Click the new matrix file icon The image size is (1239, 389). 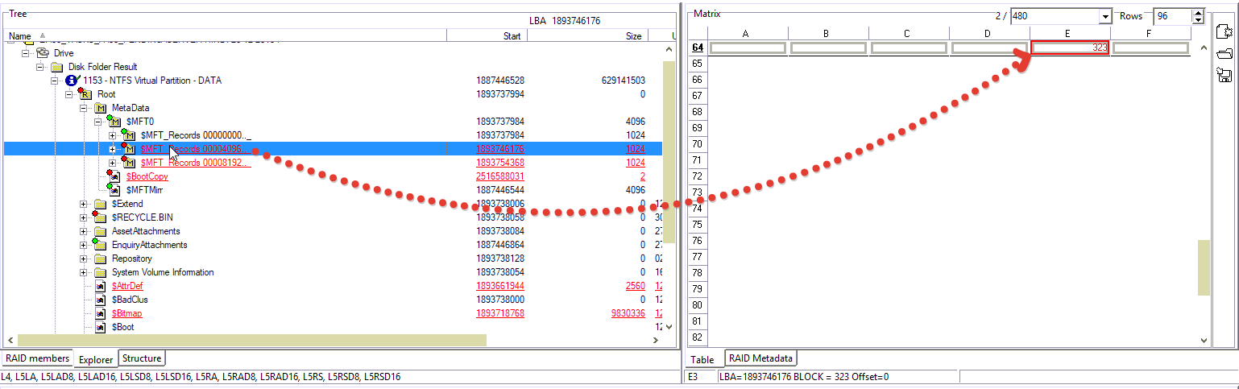1224,31
